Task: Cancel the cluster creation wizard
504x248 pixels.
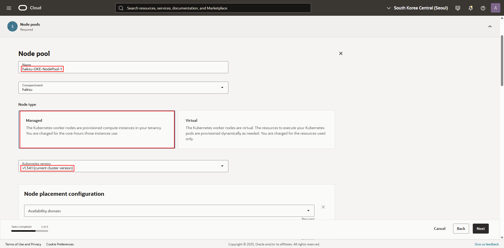Action: [x=439, y=229]
